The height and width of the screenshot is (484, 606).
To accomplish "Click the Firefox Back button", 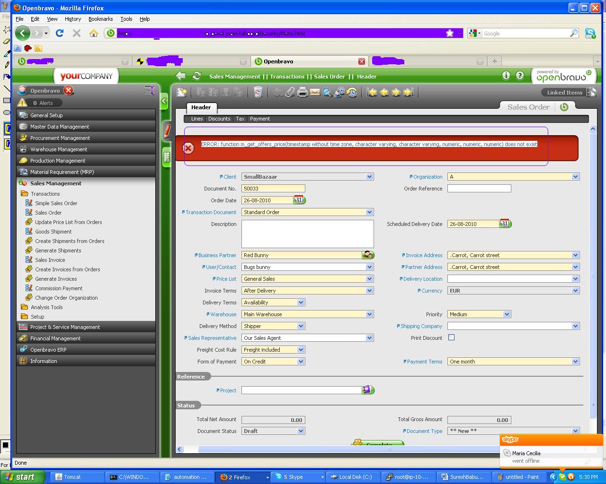I will (22, 33).
